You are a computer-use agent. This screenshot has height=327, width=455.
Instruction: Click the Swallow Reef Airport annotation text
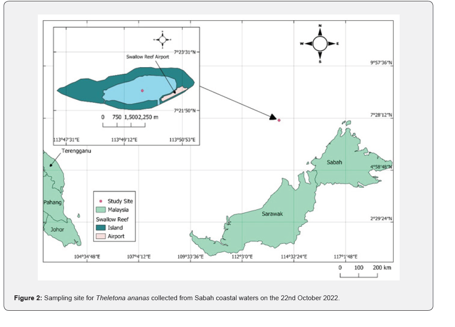pyautogui.click(x=148, y=57)
